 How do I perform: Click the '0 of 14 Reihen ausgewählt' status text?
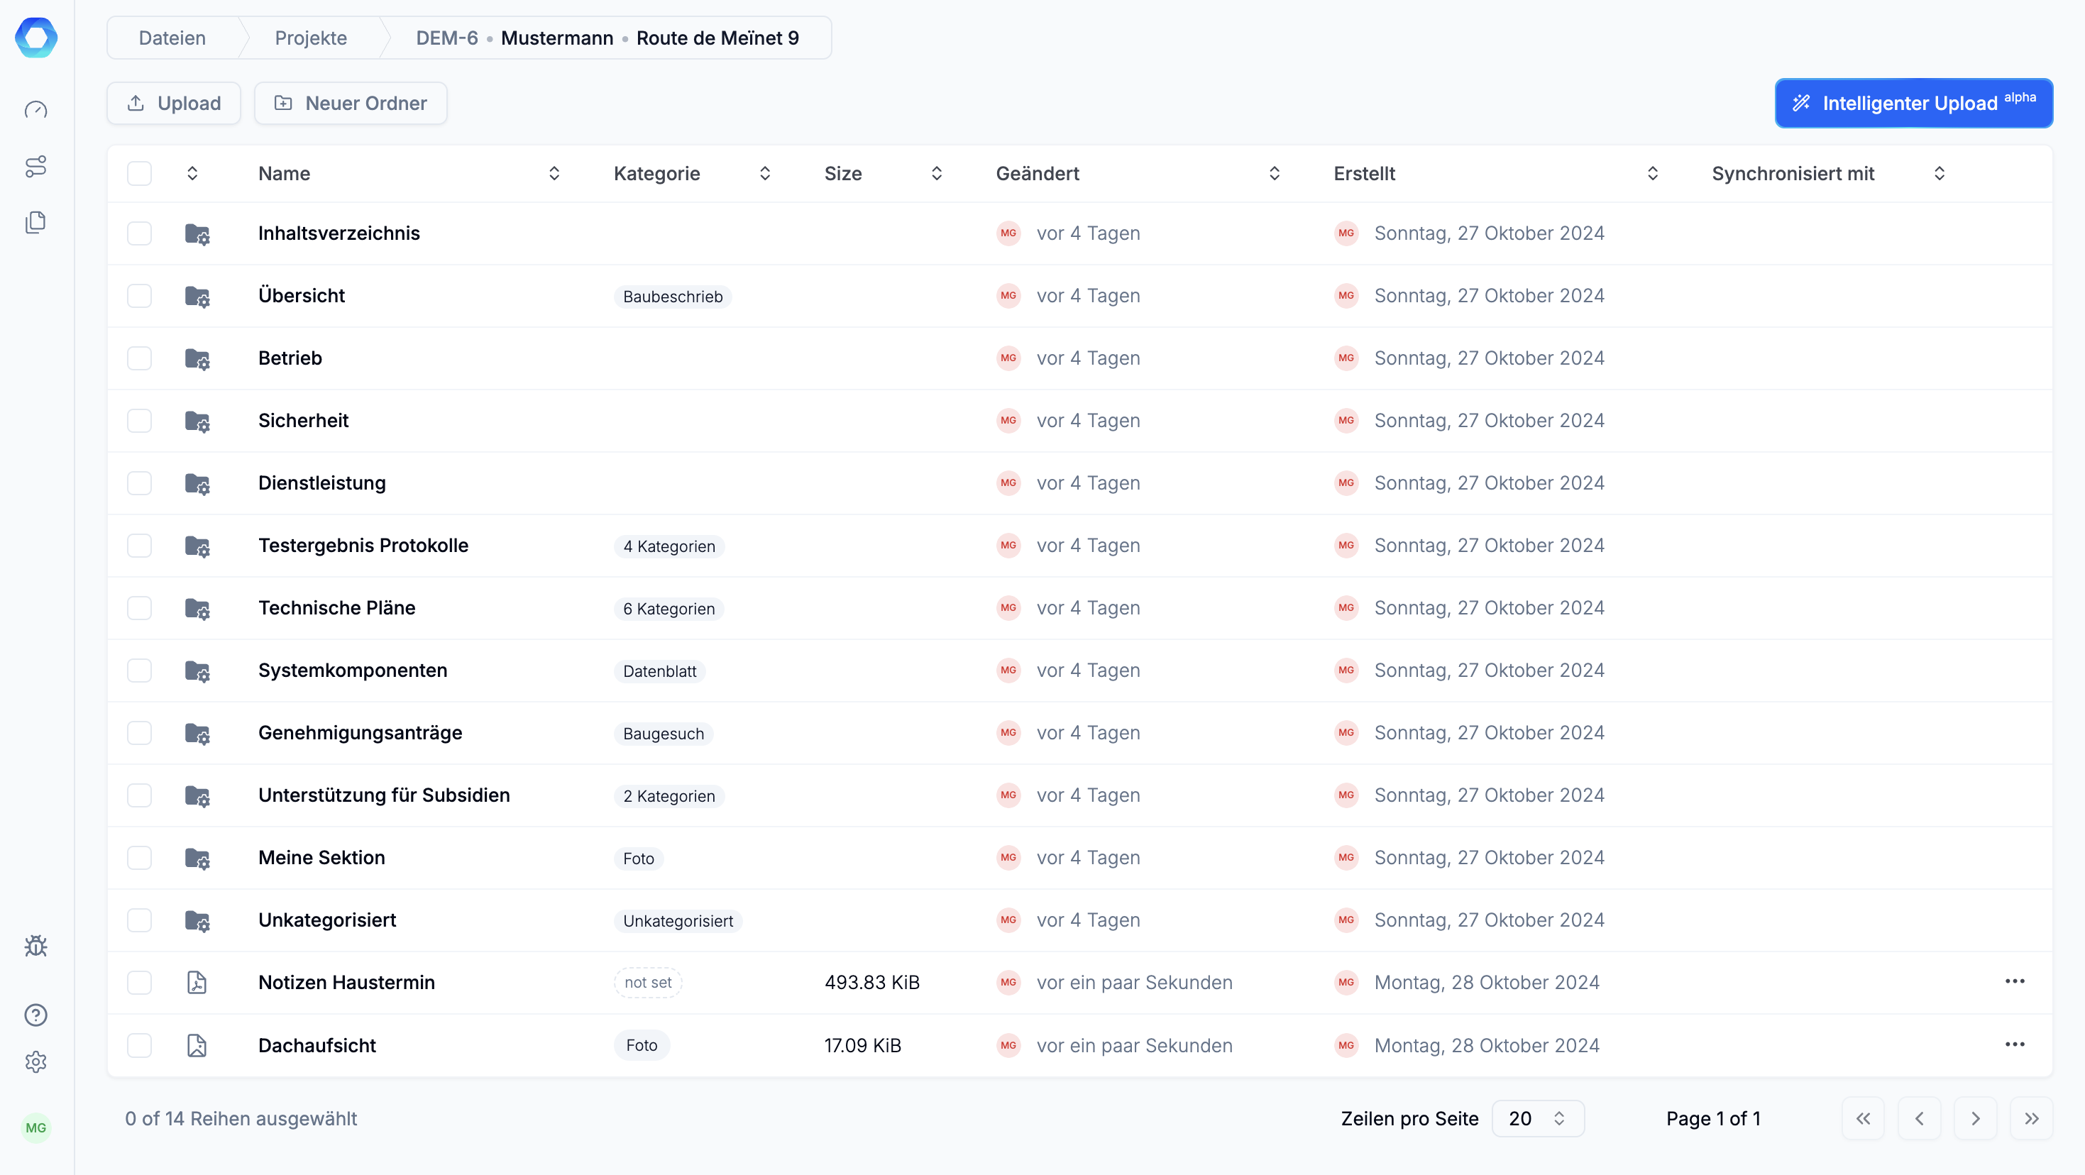pyautogui.click(x=241, y=1118)
